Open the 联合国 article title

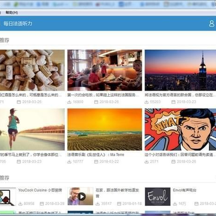pyautogui.click(x=181, y=95)
